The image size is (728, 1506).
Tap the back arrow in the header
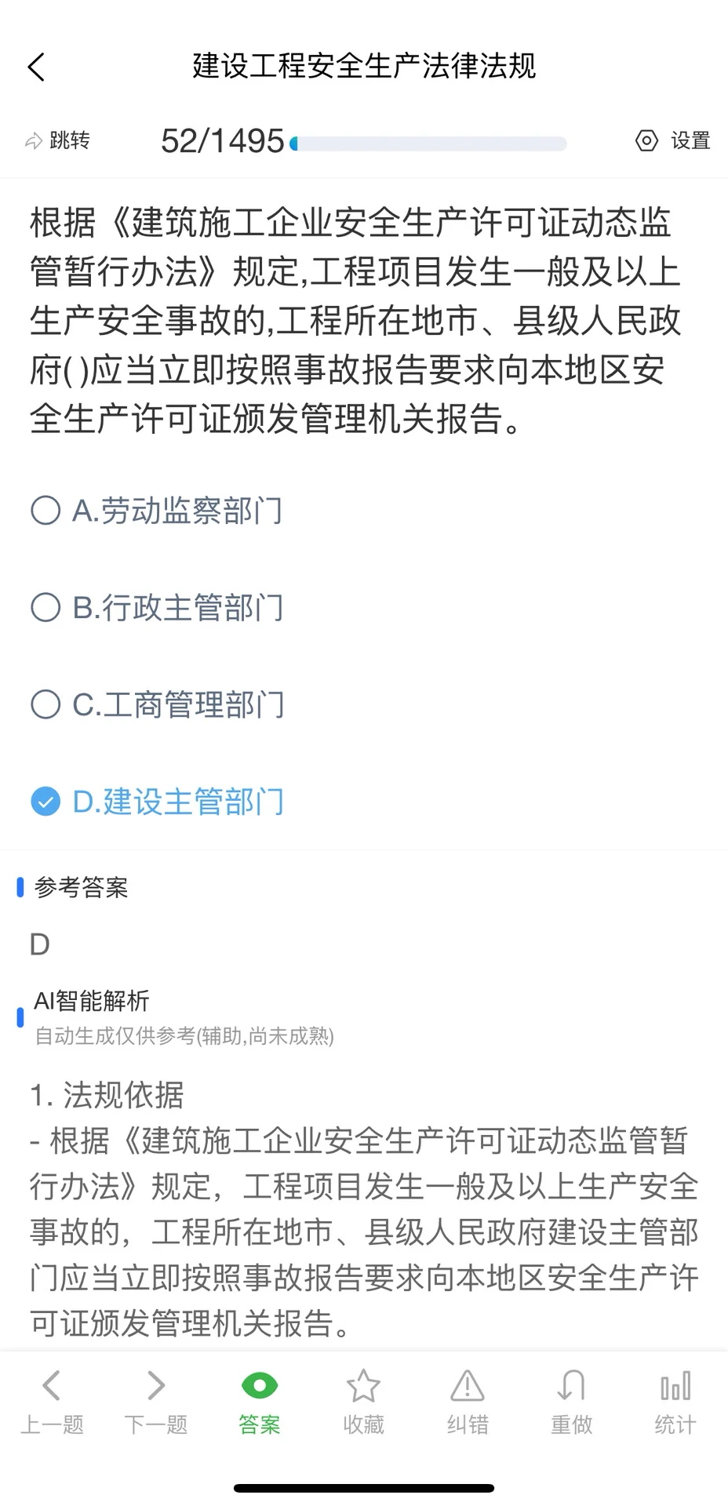click(x=36, y=67)
